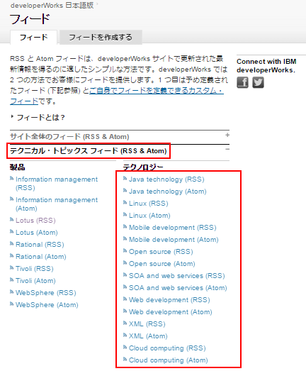Viewport: 306px width, 371px height.
Task: Open the Java technology (RSS) feed link
Action: point(166,179)
